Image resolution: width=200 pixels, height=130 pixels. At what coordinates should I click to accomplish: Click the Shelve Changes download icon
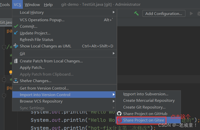pyautogui.click(x=16, y=81)
